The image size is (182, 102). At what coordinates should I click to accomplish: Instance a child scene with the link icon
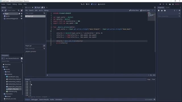5,10
